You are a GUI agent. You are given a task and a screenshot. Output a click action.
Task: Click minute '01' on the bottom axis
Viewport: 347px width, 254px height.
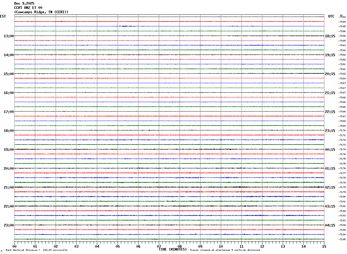(x=35, y=246)
